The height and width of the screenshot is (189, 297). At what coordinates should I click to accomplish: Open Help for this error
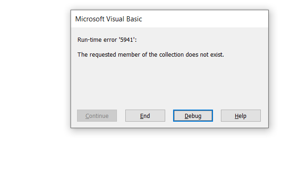point(240,116)
